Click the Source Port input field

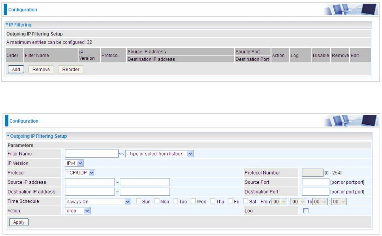point(315,182)
